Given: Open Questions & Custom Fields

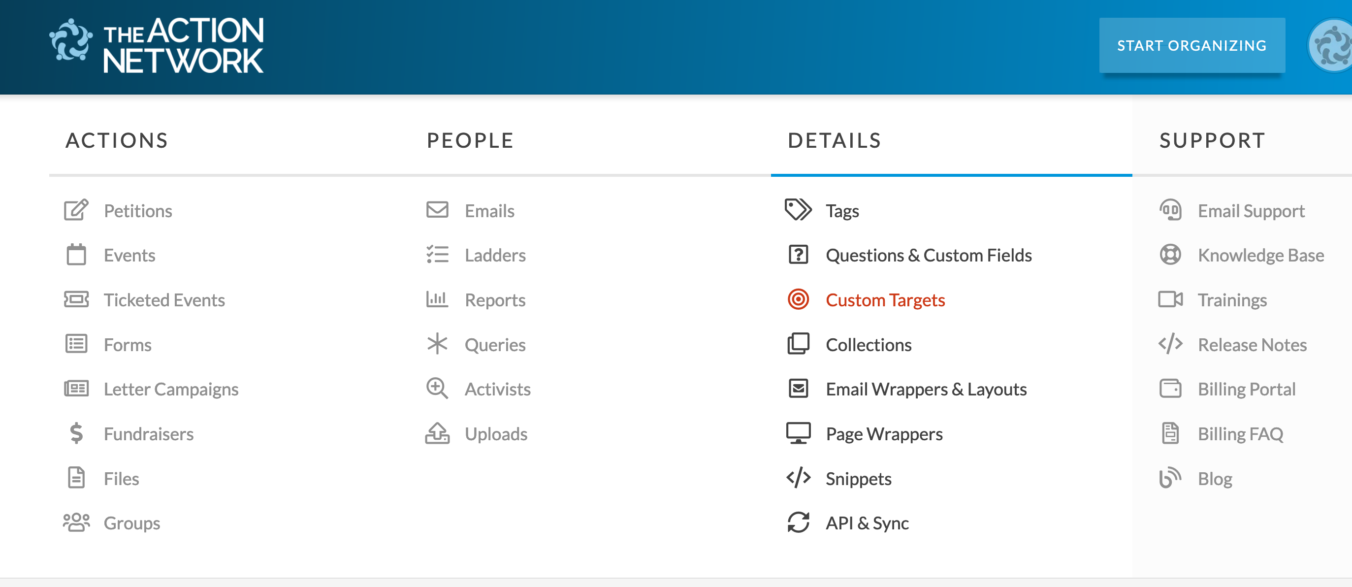Looking at the screenshot, I should pos(929,255).
